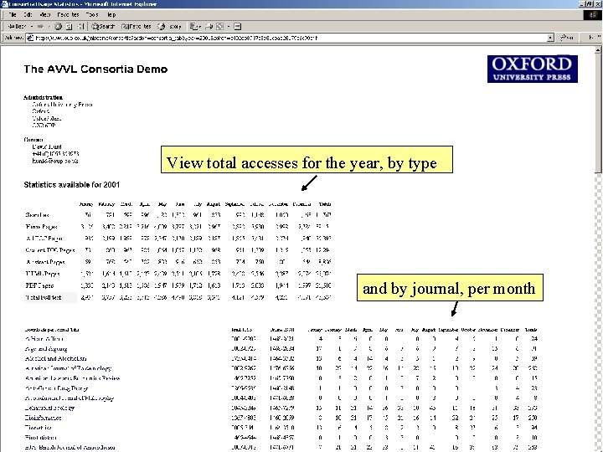Screen dimensions: 603x452
Task: Click the Refresh page icon
Action: click(70, 27)
